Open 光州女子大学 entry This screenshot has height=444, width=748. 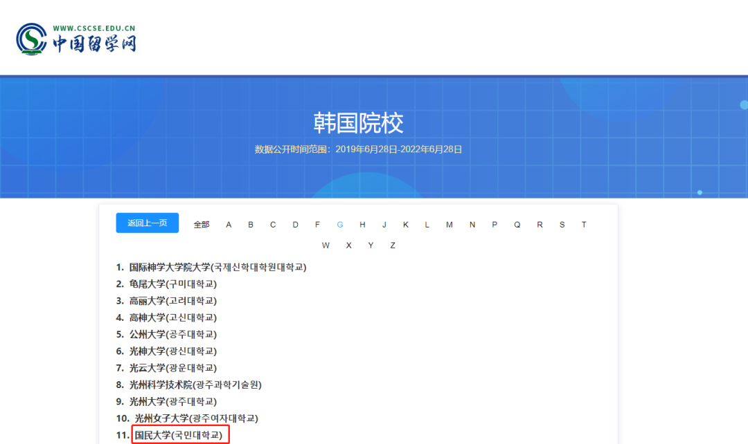196,418
